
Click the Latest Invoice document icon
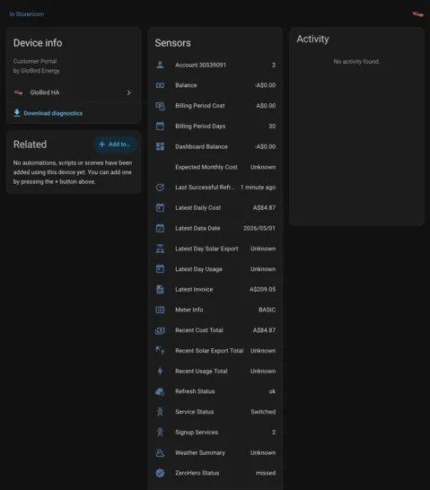pos(160,289)
